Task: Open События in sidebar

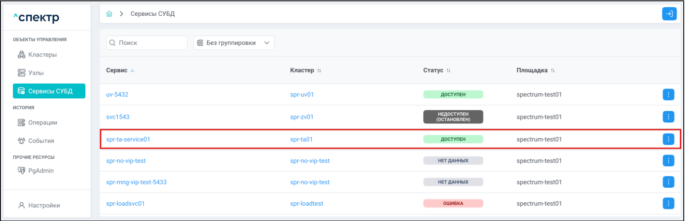Action: click(41, 141)
